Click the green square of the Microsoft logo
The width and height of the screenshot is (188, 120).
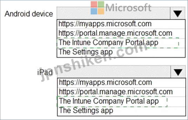(101, 4)
